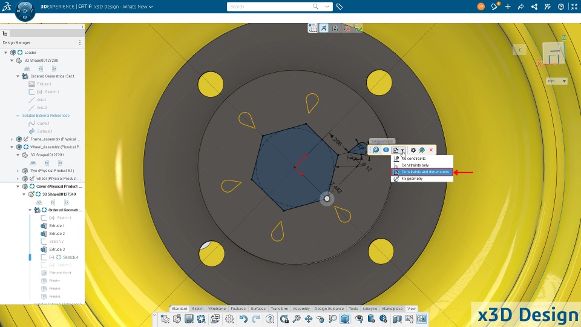Image resolution: width=581 pixels, height=327 pixels.
Task: Click into the Search input field
Action: point(270,7)
